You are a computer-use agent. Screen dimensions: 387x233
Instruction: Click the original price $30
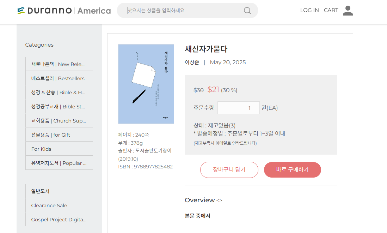click(198, 90)
